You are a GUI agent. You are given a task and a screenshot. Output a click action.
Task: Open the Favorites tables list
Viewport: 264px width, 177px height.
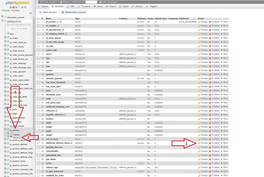[x=15, y=11]
